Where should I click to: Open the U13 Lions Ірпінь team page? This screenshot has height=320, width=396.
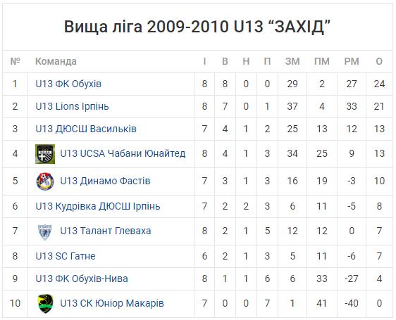(x=73, y=106)
